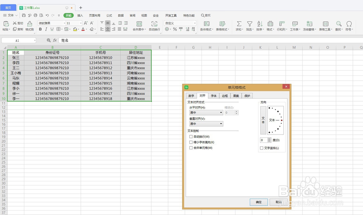Open the 垂直对齐(V) dropdown
This screenshot has height=215, width=363.
[x=206, y=124]
